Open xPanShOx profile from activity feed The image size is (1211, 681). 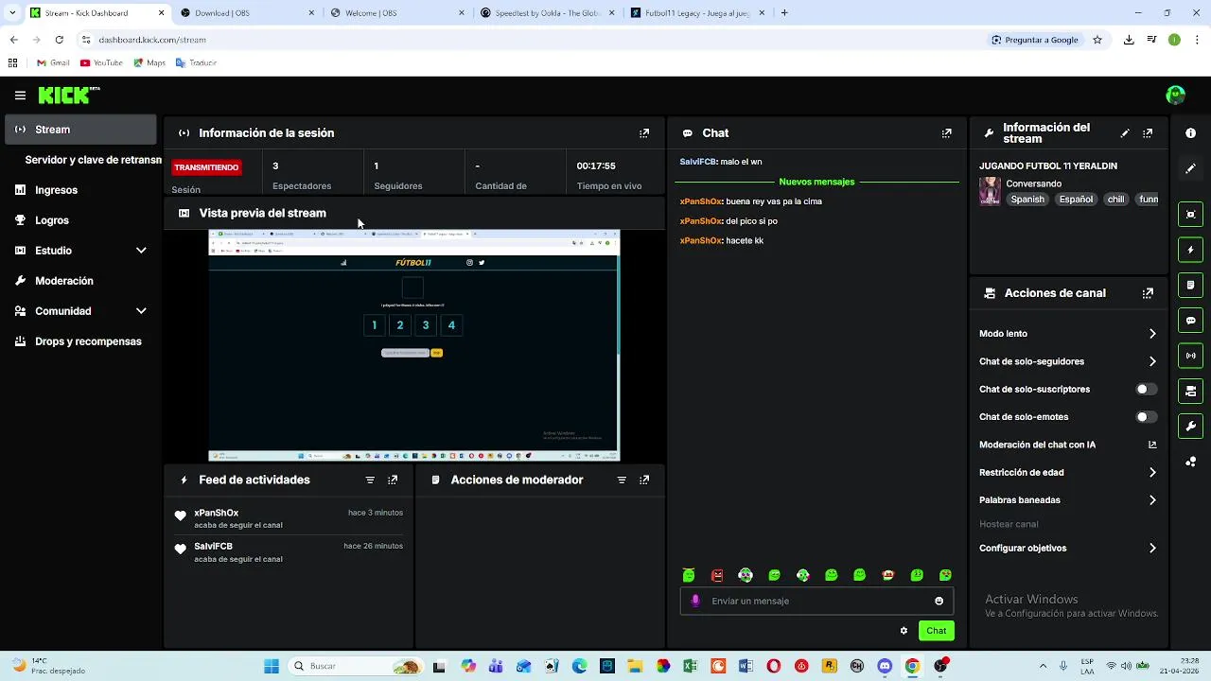tap(217, 513)
